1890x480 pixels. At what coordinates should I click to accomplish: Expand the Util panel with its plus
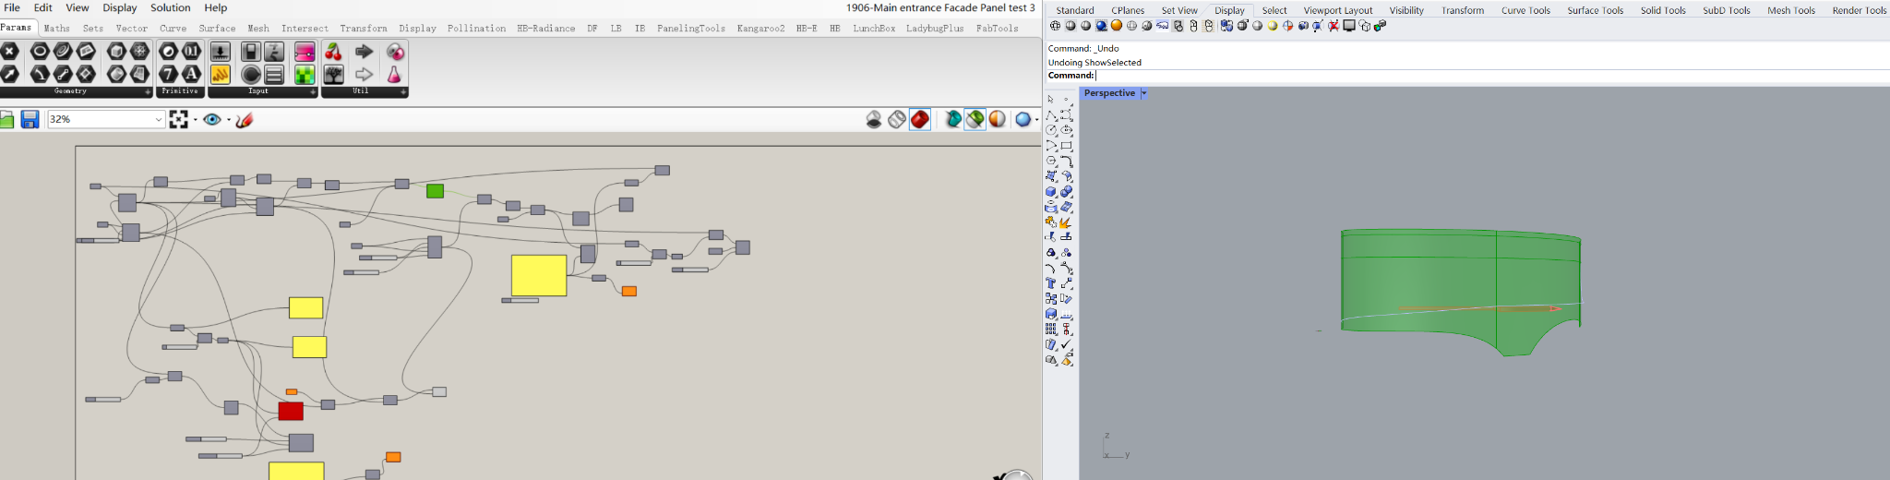[403, 91]
